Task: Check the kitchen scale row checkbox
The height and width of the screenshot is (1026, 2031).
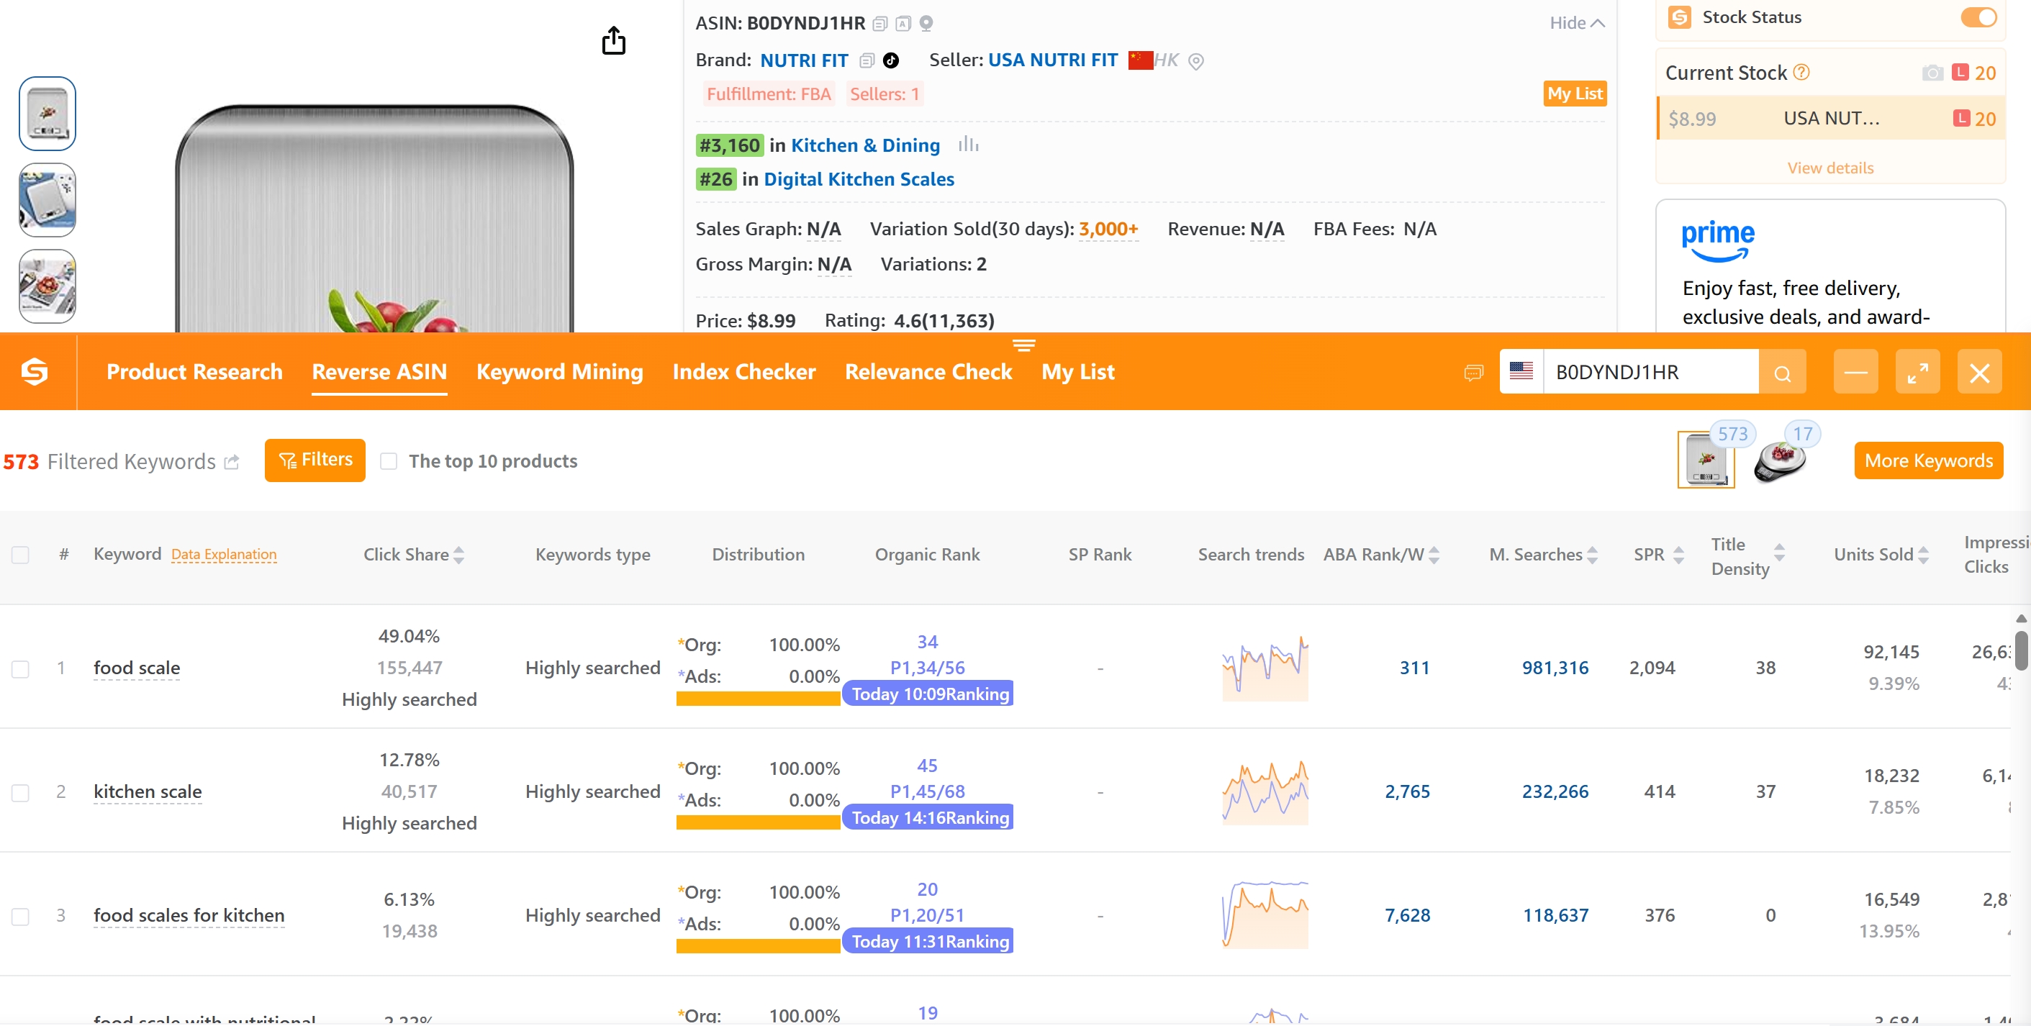Action: pos(20,793)
